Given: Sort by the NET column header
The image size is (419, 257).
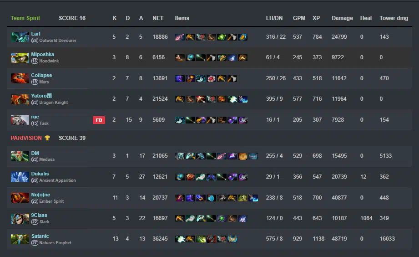Looking at the screenshot, I should pyautogui.click(x=158, y=18).
